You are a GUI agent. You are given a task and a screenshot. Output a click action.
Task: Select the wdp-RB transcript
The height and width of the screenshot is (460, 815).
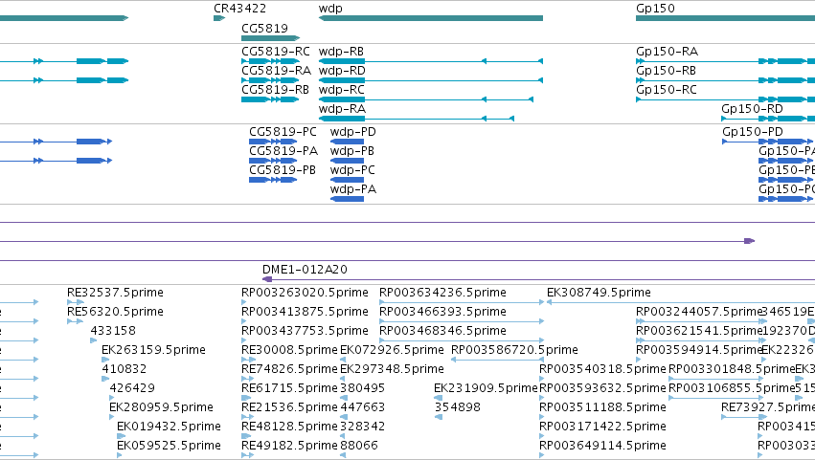(x=431, y=61)
